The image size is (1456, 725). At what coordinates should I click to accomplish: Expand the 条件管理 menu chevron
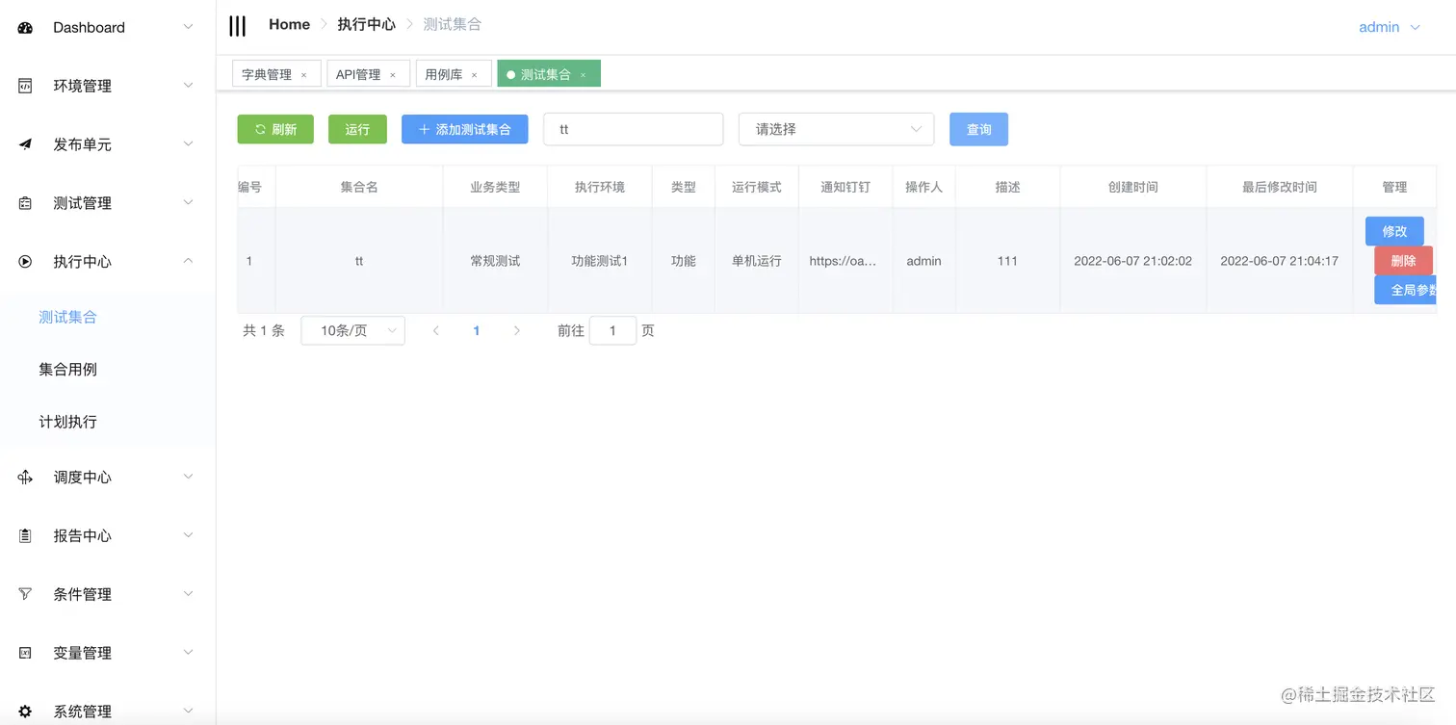(189, 594)
